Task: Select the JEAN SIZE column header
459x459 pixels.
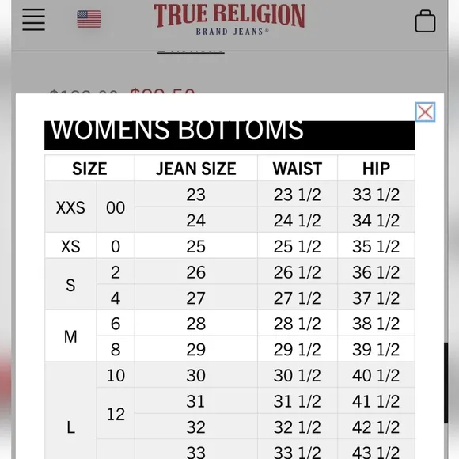Action: coord(196,169)
